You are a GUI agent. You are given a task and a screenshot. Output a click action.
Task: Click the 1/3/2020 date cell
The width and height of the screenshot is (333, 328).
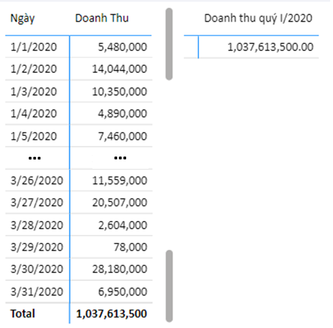[x=34, y=91]
